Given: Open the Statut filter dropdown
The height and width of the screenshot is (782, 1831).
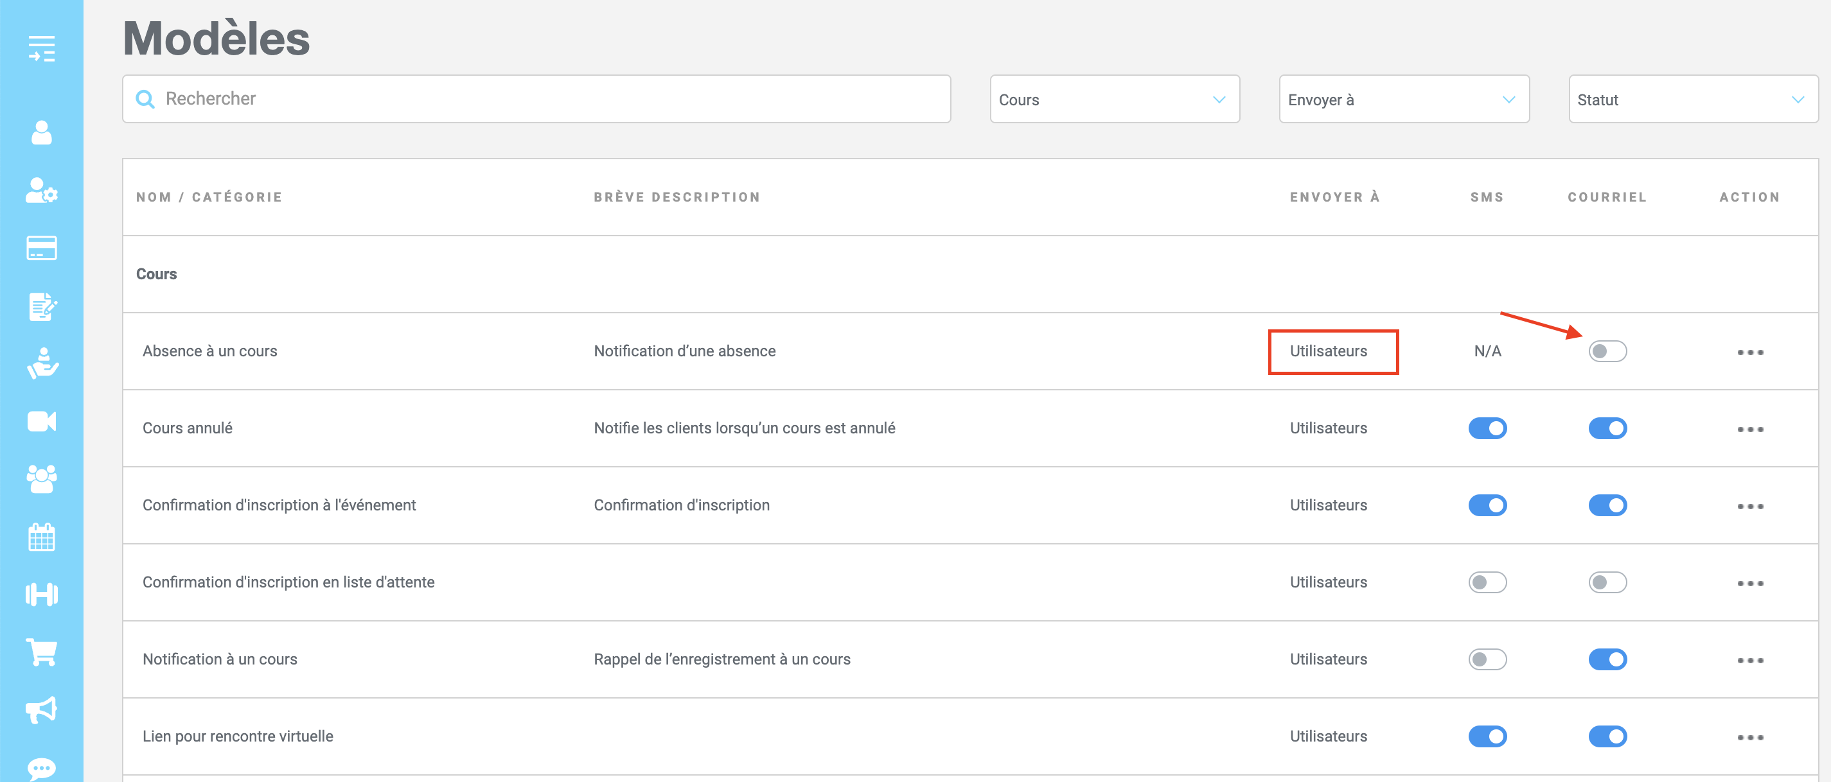Looking at the screenshot, I should (1692, 100).
